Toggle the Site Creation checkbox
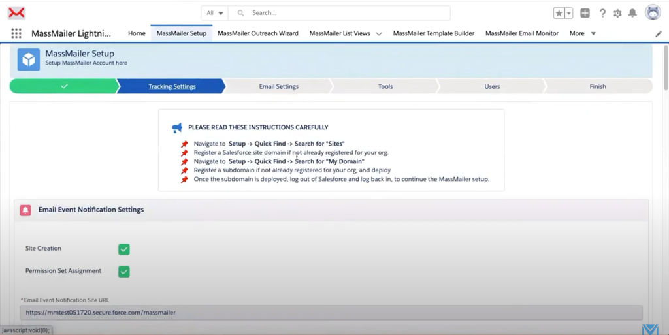Screen dimensions: 669x335 coord(124,249)
